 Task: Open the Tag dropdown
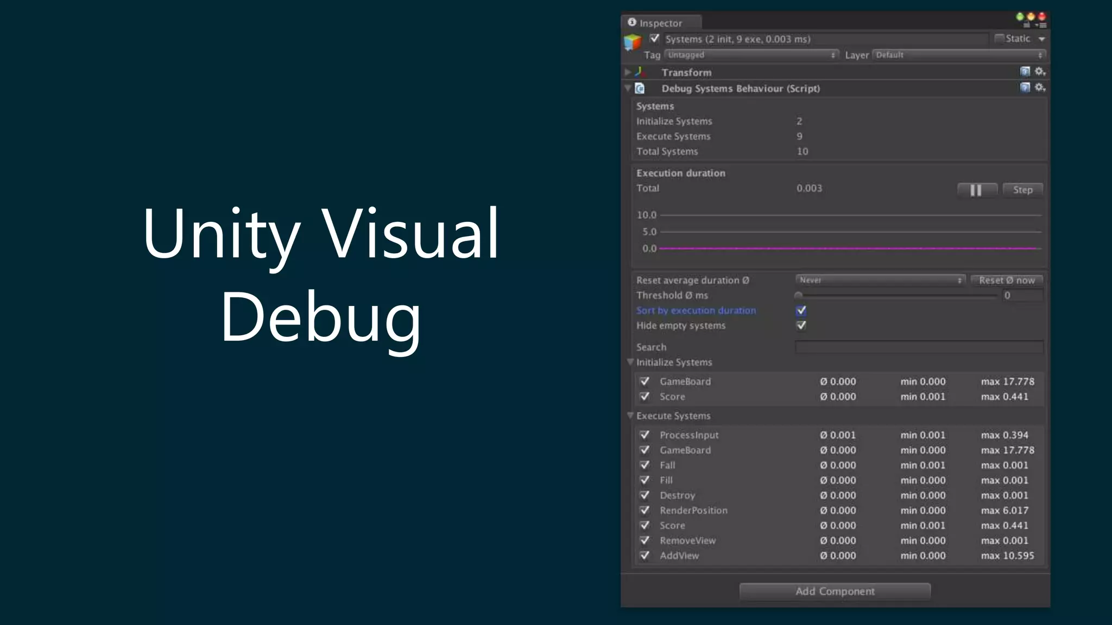pos(751,55)
